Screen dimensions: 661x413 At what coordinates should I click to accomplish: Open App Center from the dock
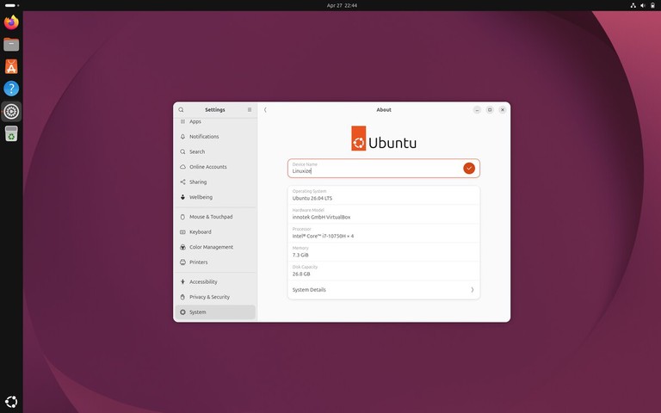11,66
